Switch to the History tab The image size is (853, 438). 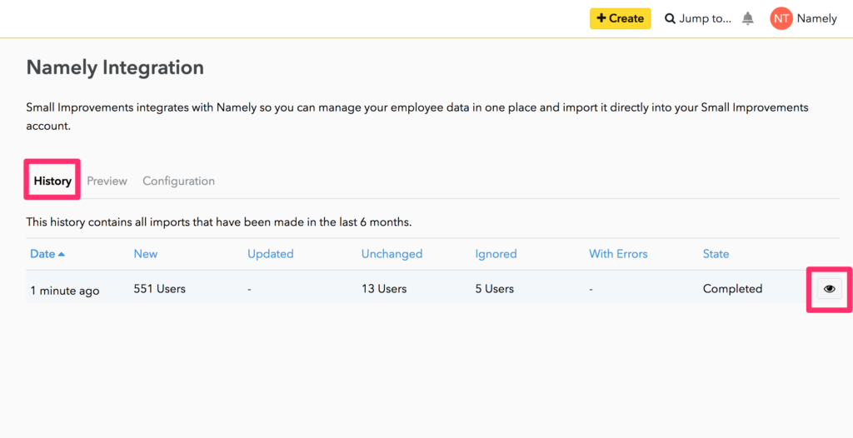(x=52, y=181)
